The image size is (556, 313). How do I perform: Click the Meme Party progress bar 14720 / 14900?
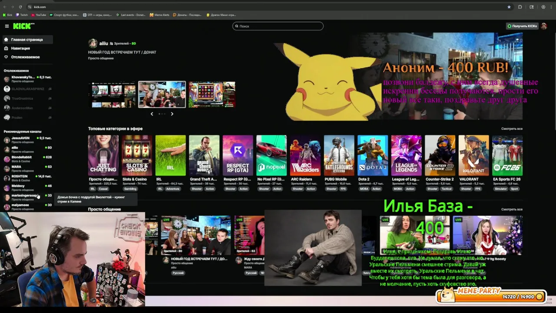491,296
